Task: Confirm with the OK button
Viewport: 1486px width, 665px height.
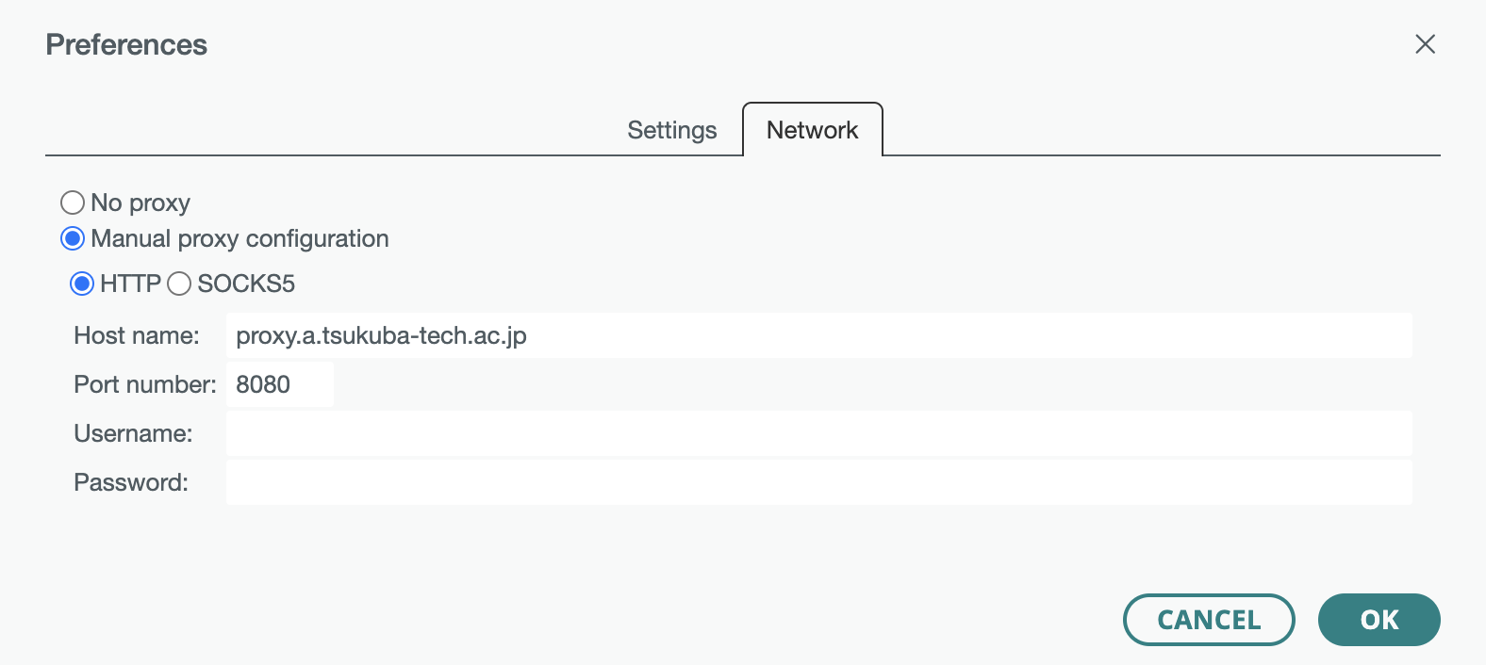Action: click(1379, 620)
